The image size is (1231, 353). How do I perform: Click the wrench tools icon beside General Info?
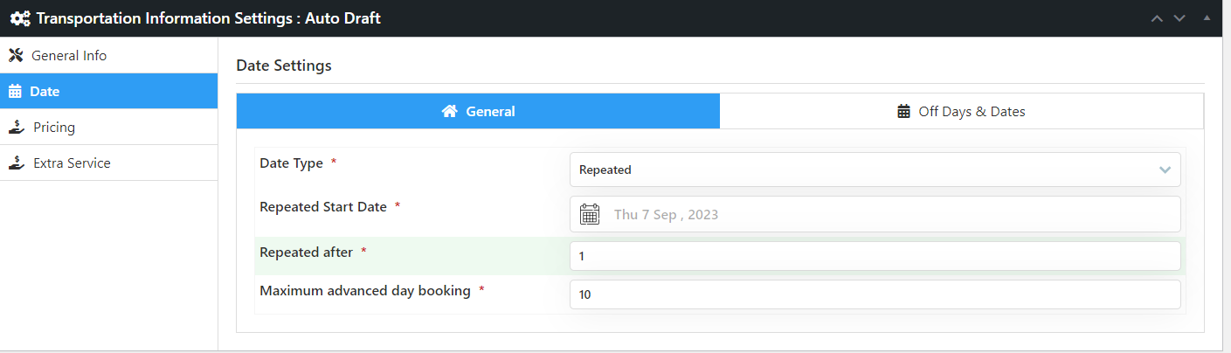click(16, 56)
